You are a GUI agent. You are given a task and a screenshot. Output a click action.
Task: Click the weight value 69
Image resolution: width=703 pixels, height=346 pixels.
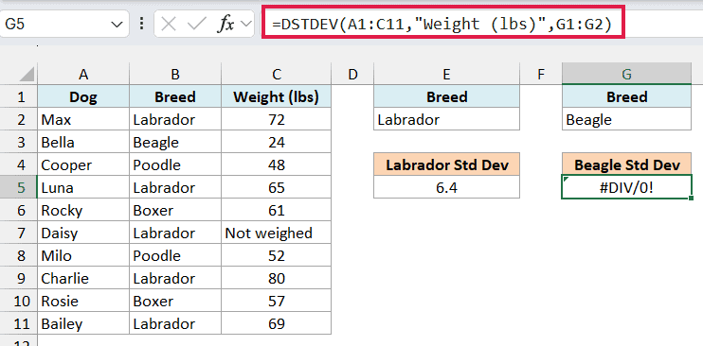(x=277, y=323)
